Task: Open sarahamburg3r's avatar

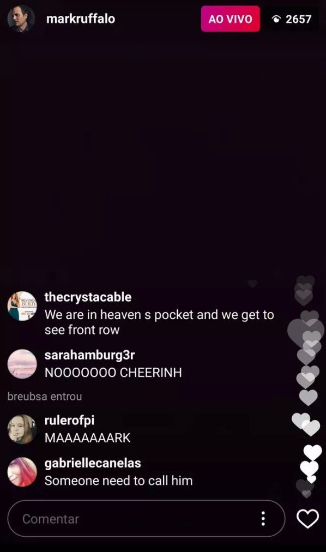Action: click(22, 364)
